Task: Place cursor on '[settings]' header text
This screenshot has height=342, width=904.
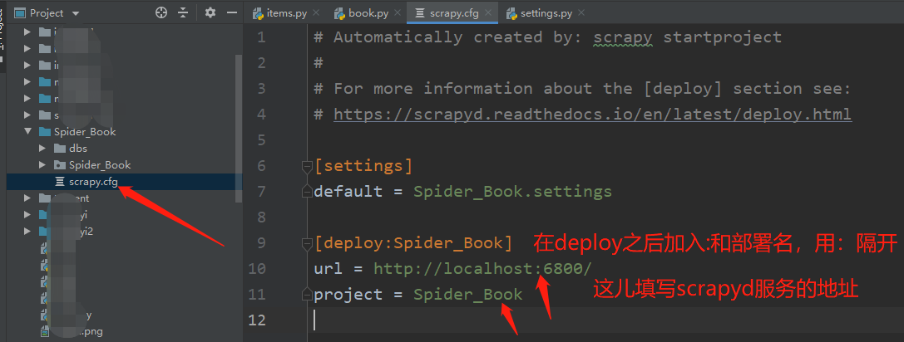Action: tap(363, 166)
